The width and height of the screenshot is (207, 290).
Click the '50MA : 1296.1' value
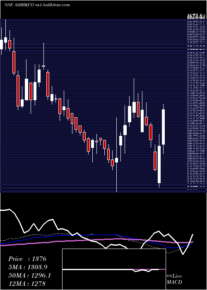point(29,275)
